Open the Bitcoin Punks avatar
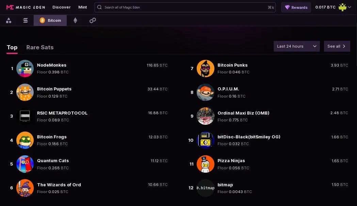This screenshot has width=357, height=206. point(205,68)
